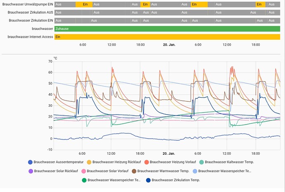
Task: Click the yellow Heizung Rücklauf legend circle
Action: (89, 162)
